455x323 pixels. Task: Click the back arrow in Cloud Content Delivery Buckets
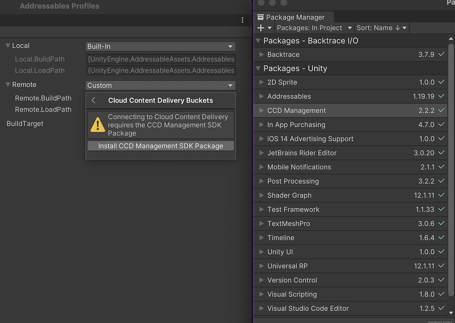point(93,100)
